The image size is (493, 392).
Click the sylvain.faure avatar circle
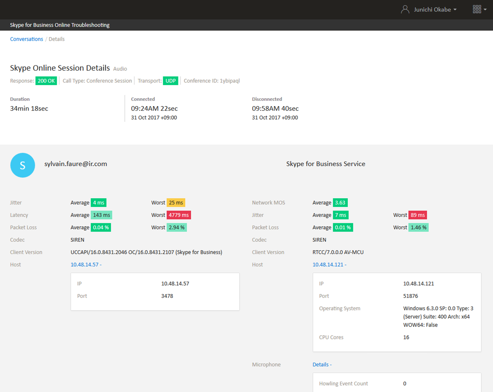point(23,165)
